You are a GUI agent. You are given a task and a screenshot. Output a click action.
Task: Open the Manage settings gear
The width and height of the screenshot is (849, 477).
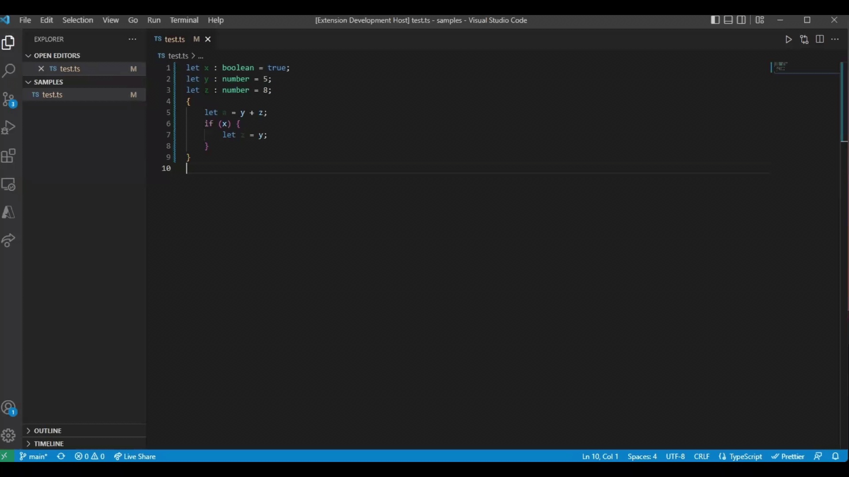[x=9, y=435]
